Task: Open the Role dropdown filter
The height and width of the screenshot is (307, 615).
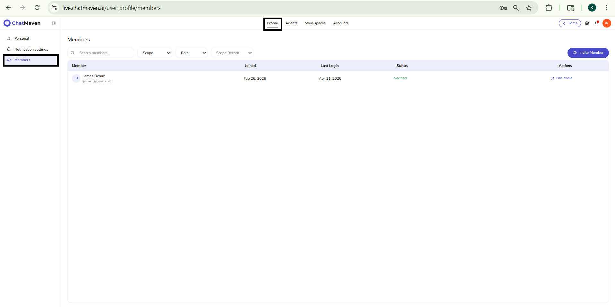Action: click(x=192, y=53)
